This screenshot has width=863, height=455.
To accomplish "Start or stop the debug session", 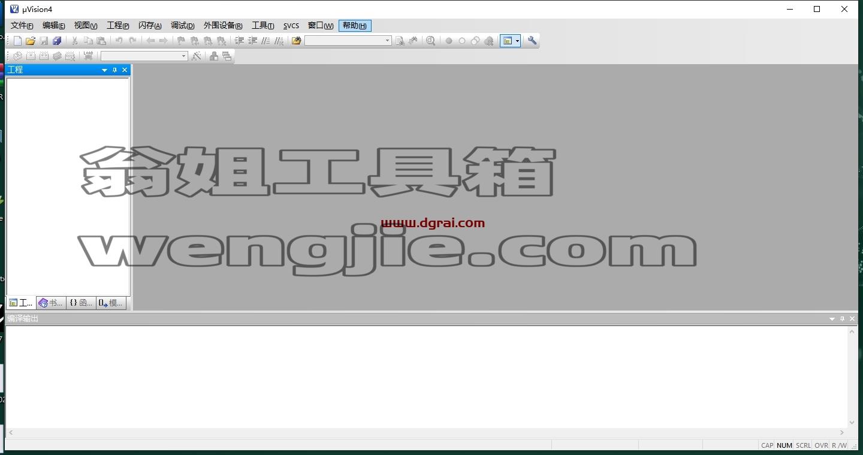I will (x=430, y=41).
